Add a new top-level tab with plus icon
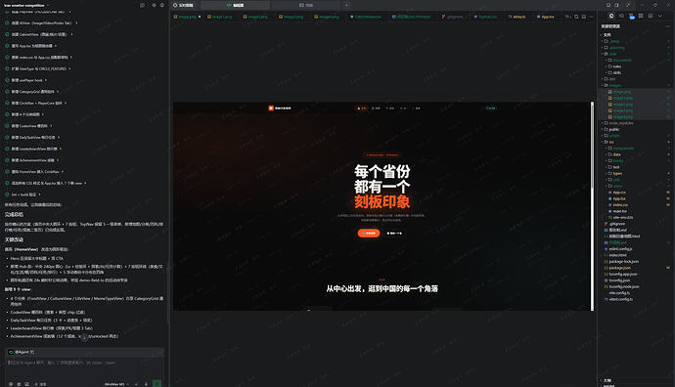675x387 pixels. tap(346, 5)
